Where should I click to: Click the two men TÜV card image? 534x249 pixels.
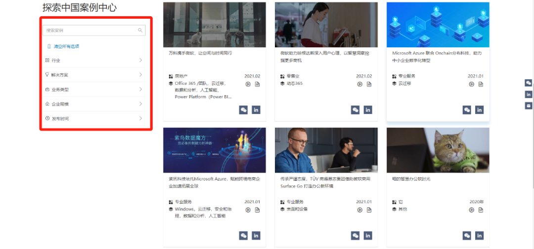(x=326, y=150)
